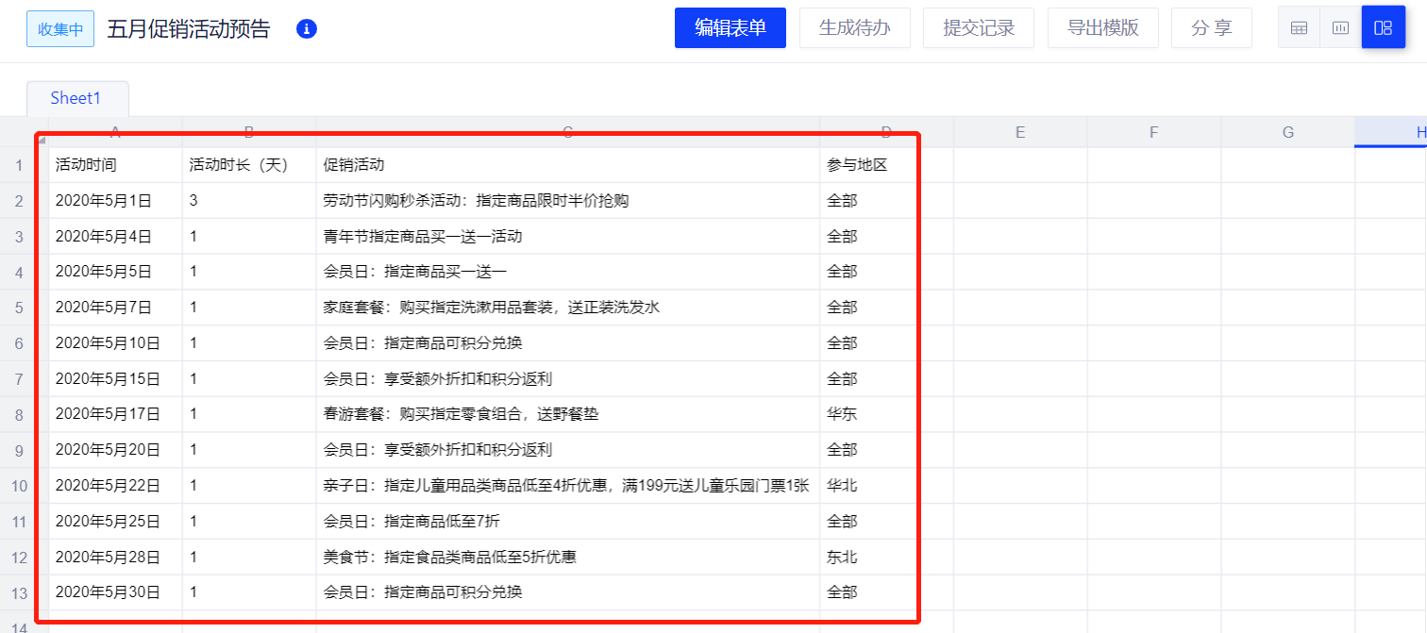This screenshot has width=1427, height=633.
Task: Click the blue info icon beside title
Action: pyautogui.click(x=306, y=28)
